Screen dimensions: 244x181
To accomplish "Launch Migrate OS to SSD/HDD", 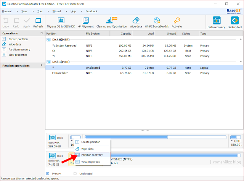I will (61, 23).
